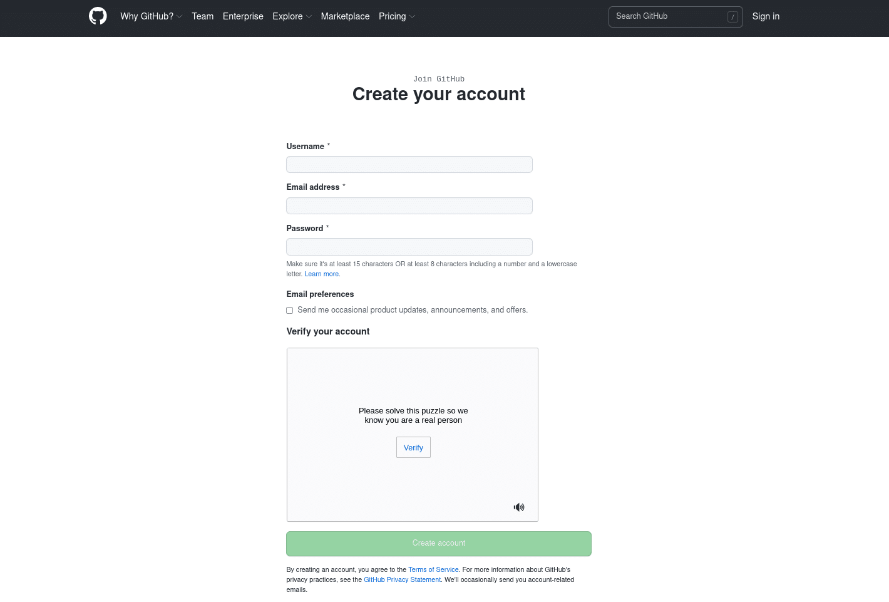Open Marketplace from the top nav

tap(346, 16)
